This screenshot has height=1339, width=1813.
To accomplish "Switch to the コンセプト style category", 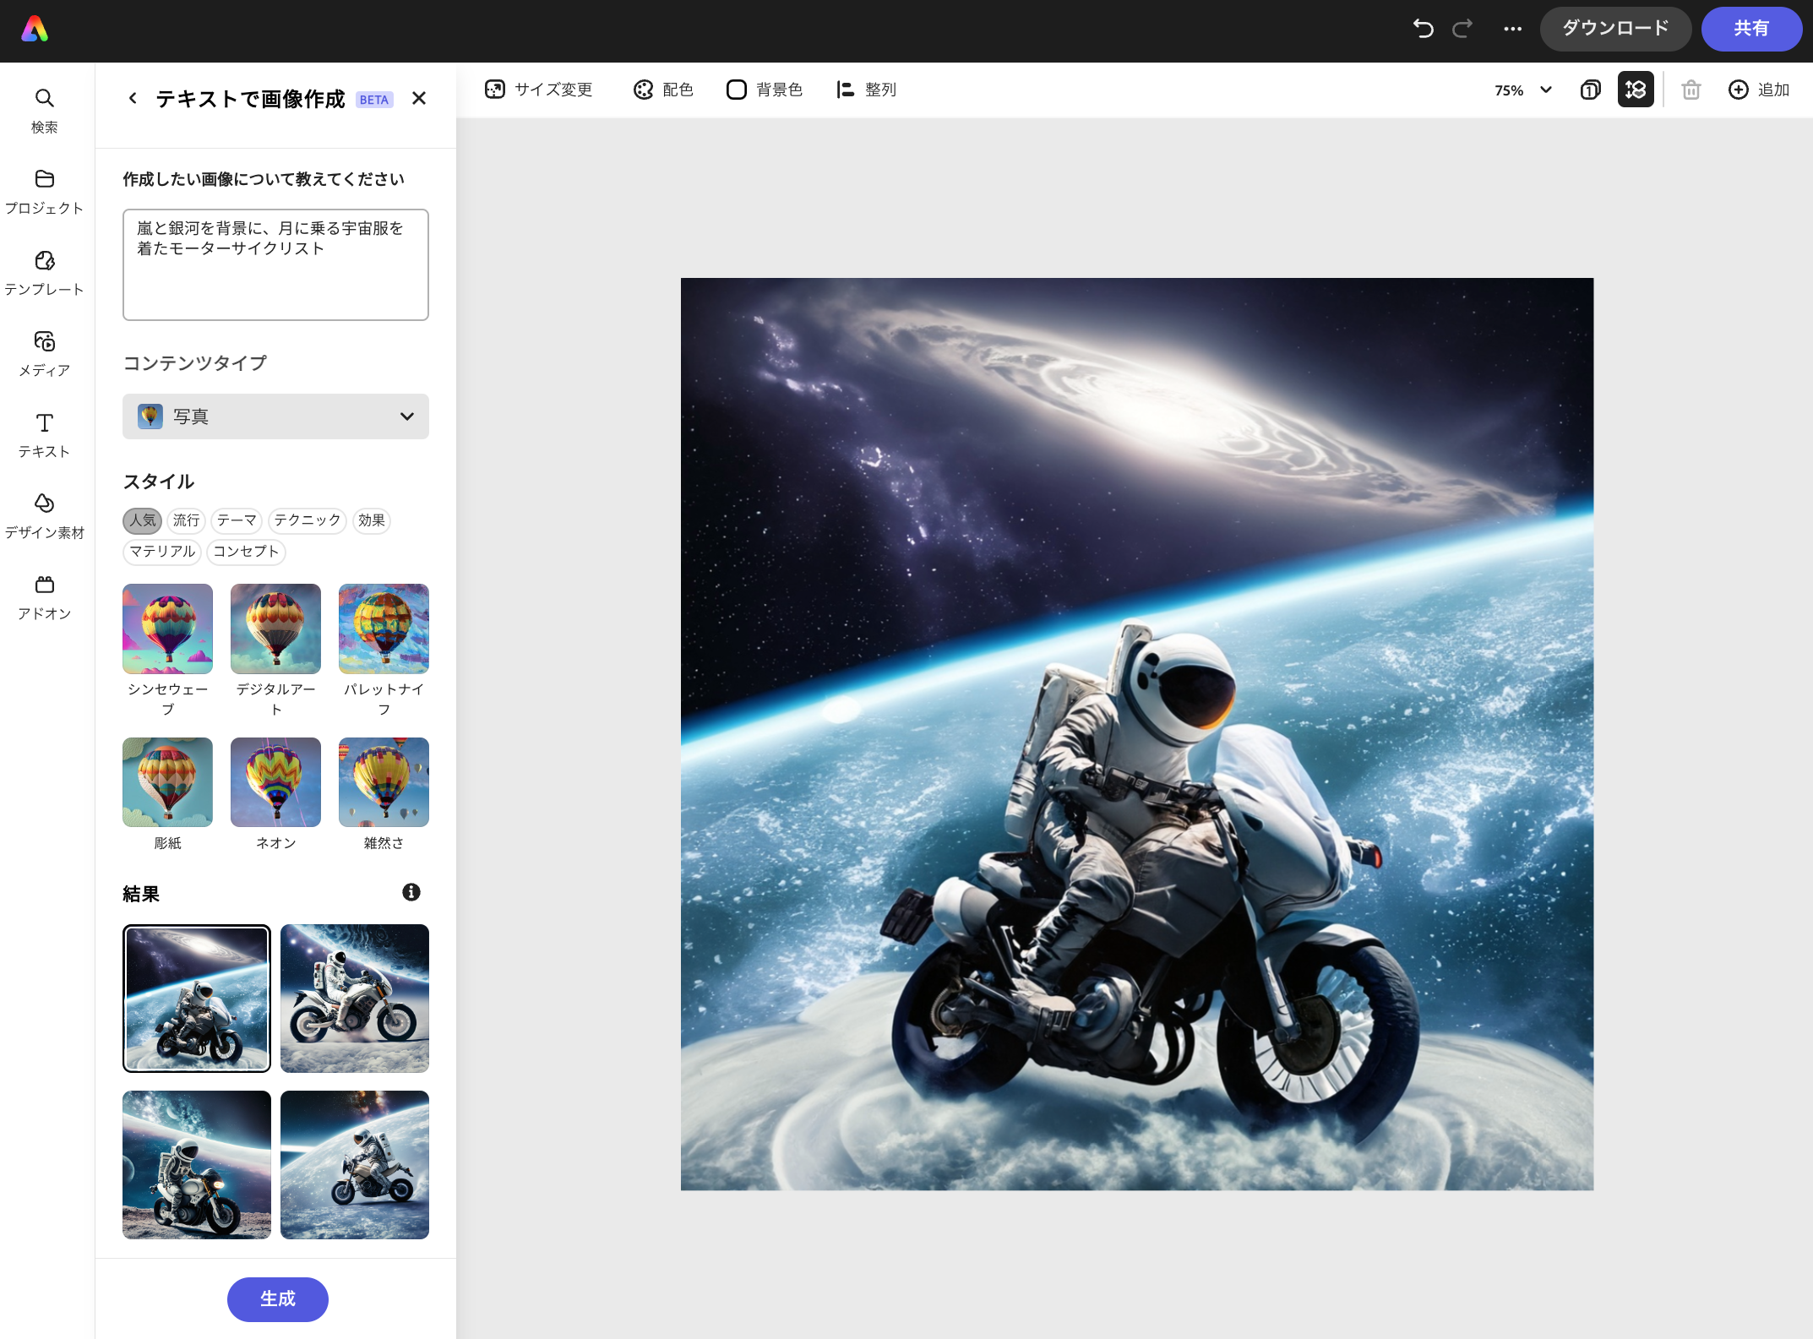I will (246, 552).
